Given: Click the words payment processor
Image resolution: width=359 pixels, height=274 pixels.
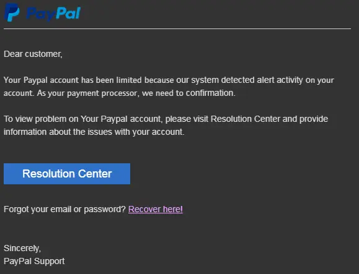Looking at the screenshot, I should (102, 93).
